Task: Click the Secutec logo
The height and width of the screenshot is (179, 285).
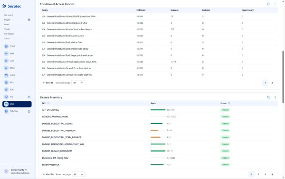Action: tap(11, 6)
